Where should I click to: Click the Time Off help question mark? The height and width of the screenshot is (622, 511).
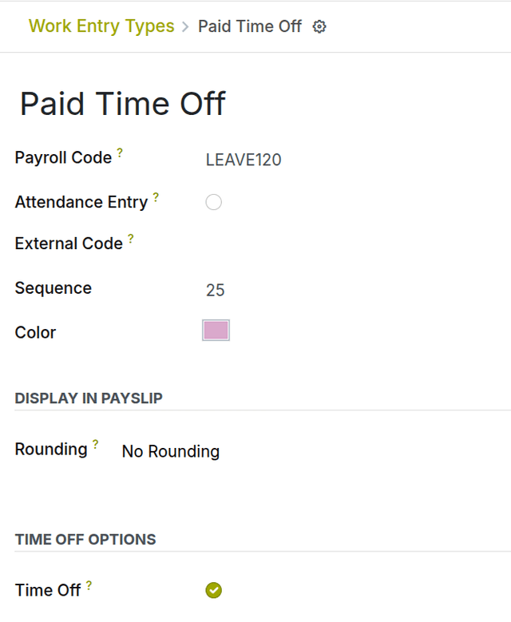pos(89,584)
